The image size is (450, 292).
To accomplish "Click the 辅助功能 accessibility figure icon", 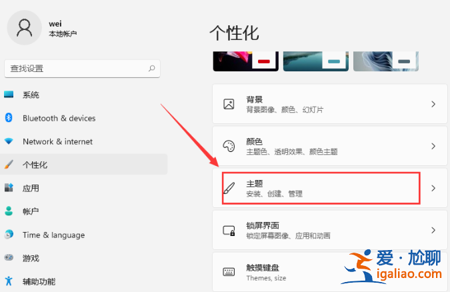I will (9, 281).
